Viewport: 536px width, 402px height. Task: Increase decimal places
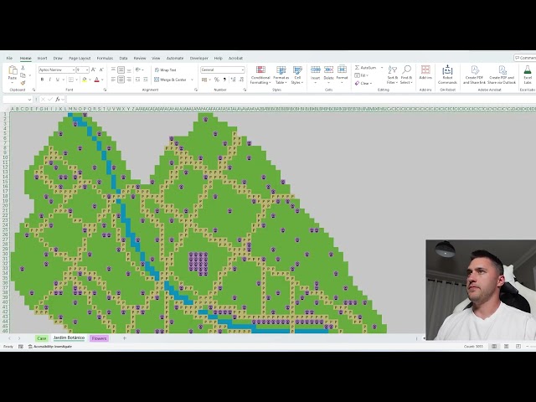click(x=233, y=80)
